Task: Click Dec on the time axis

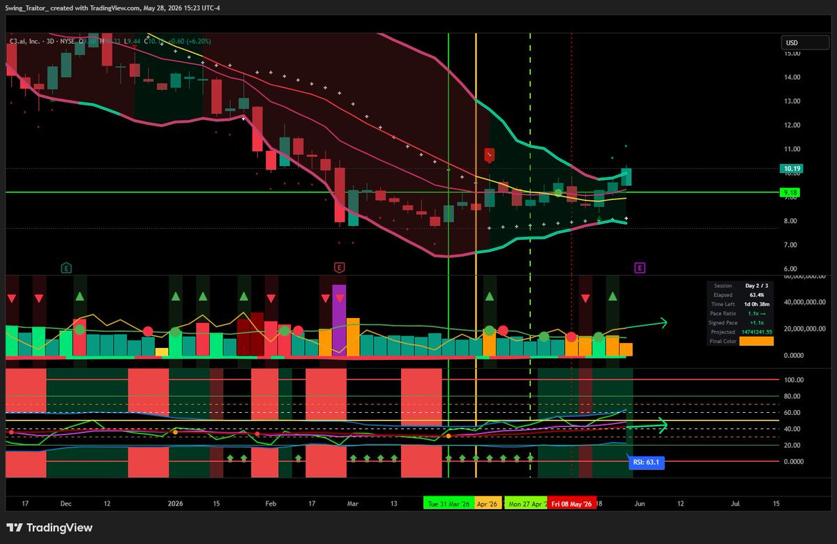Action: [x=68, y=503]
